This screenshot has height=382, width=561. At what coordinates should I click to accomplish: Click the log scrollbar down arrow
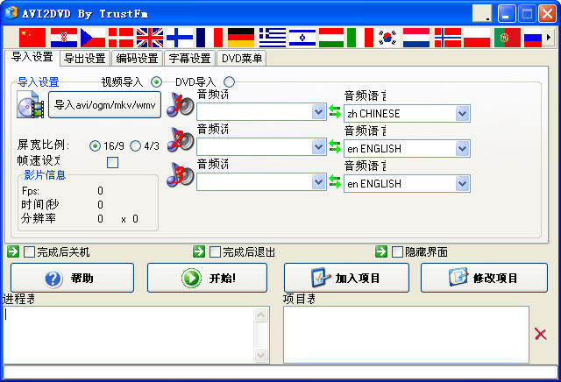click(261, 355)
